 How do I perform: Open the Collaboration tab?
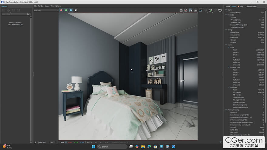pyautogui.click(x=251, y=6)
